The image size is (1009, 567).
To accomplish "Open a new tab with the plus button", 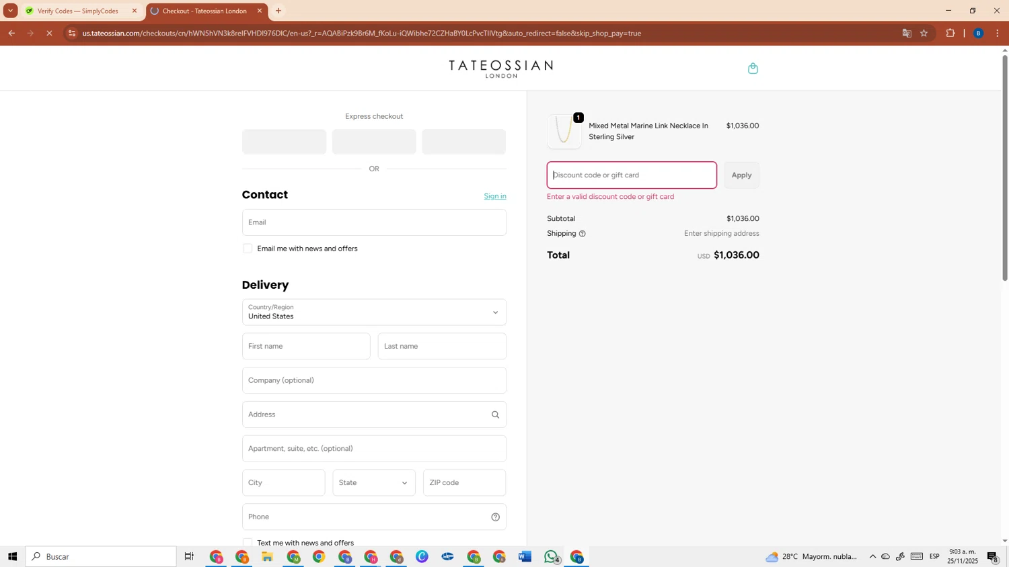I will [278, 11].
